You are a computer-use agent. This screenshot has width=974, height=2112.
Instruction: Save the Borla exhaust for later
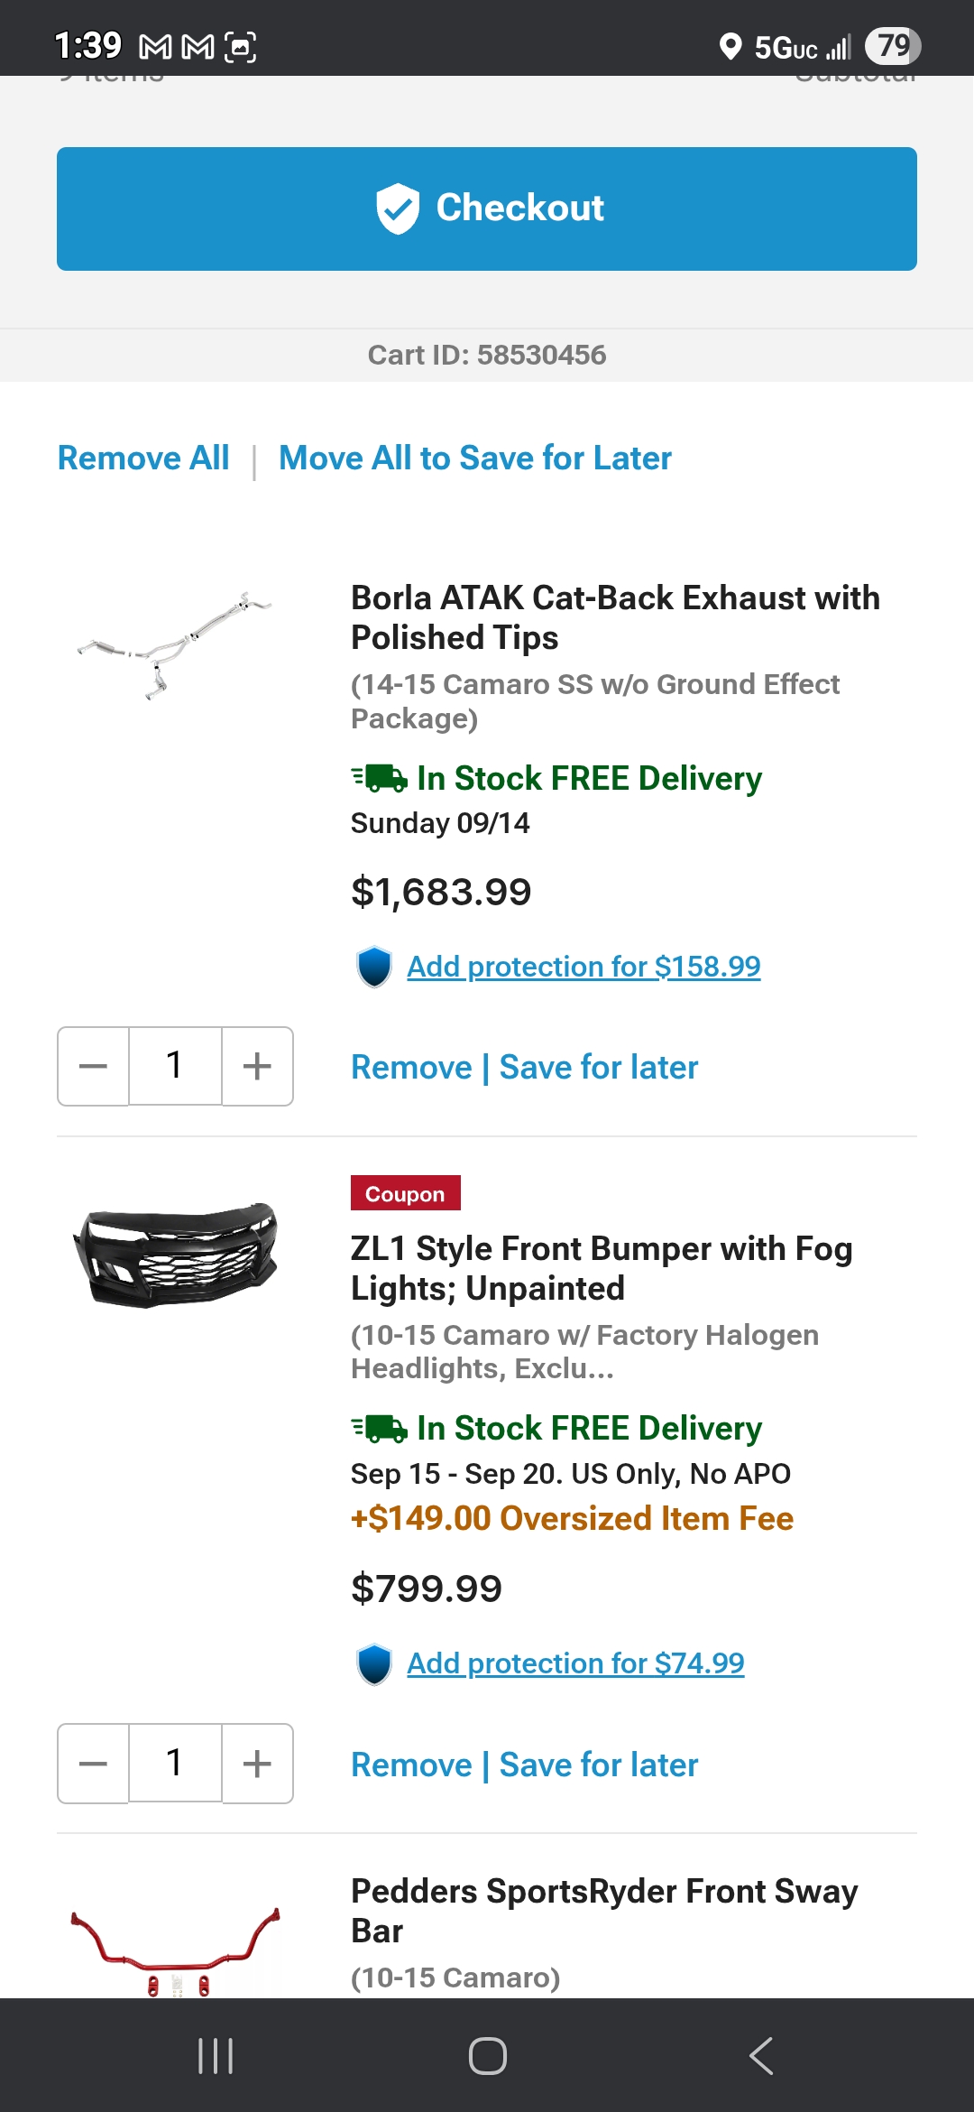coord(599,1067)
